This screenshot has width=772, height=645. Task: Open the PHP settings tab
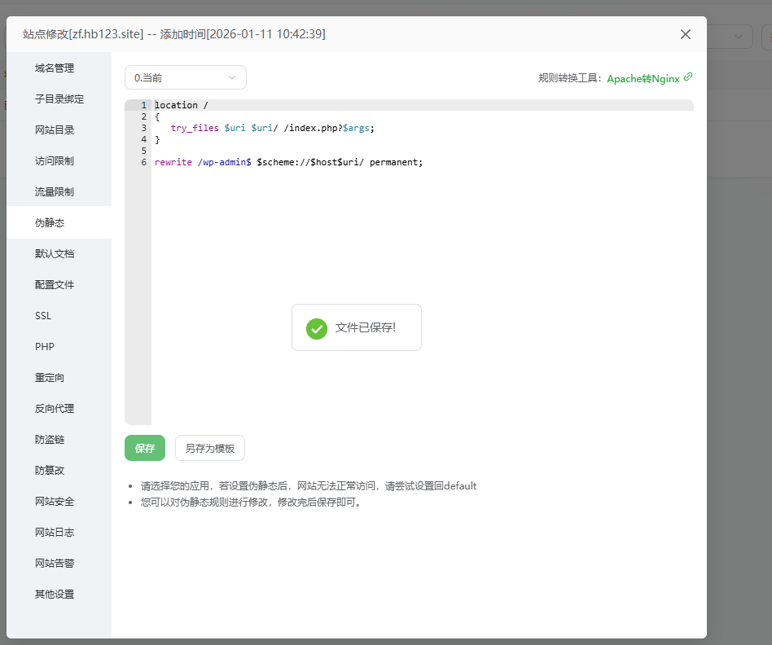point(45,347)
